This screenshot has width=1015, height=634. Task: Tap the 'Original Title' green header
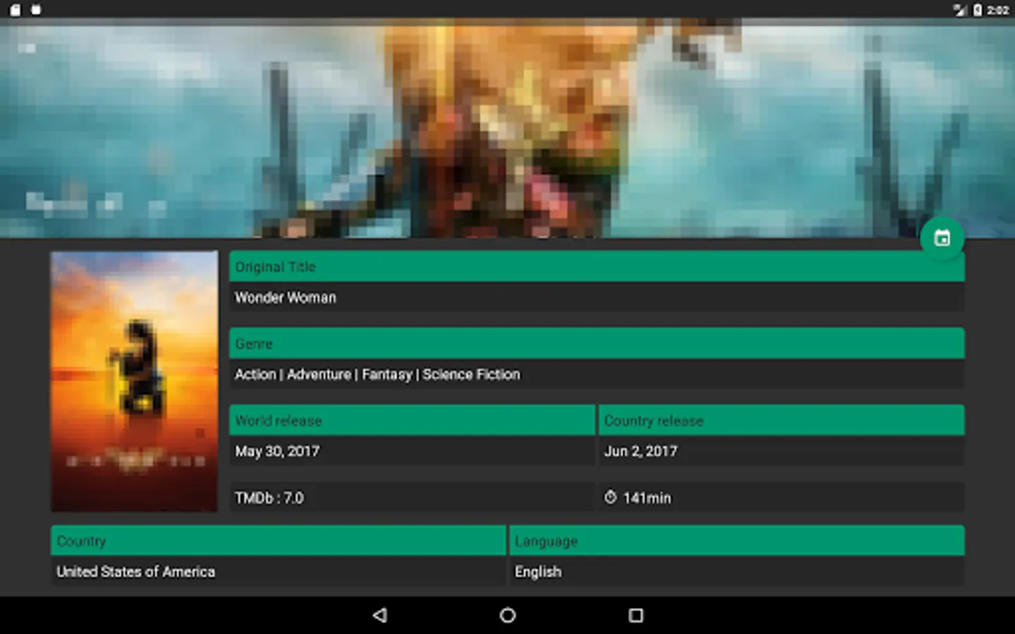click(x=597, y=266)
